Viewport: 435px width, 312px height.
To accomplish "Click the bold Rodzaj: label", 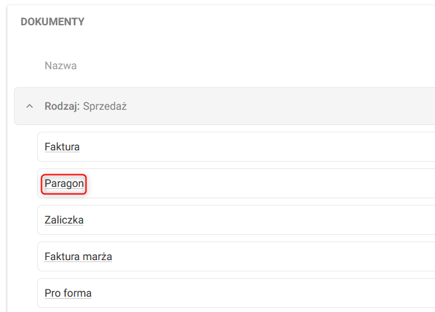I will (62, 106).
